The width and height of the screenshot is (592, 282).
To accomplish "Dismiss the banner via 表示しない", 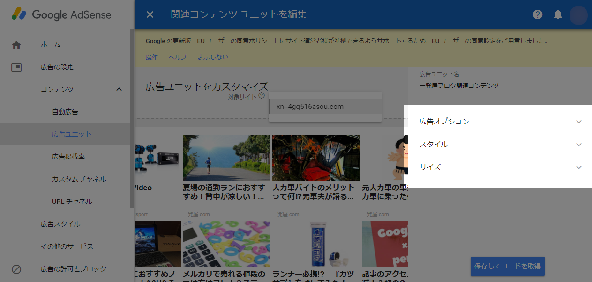I will click(212, 57).
